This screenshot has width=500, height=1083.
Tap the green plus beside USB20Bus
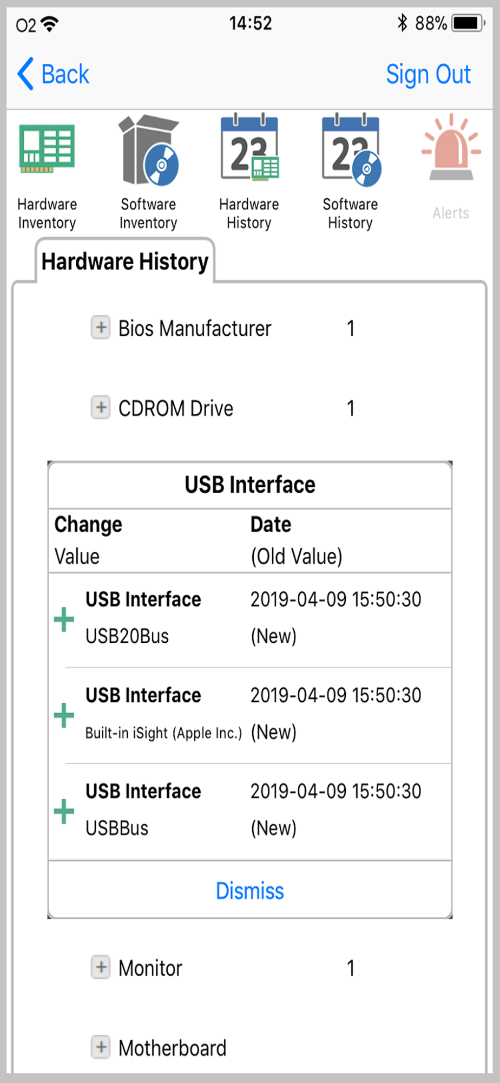pos(64,619)
